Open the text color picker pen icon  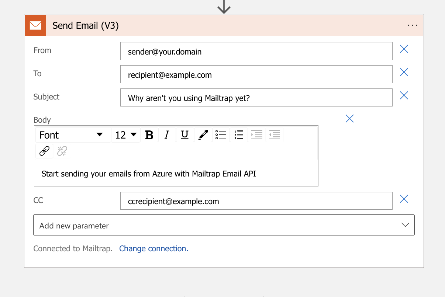(203, 135)
